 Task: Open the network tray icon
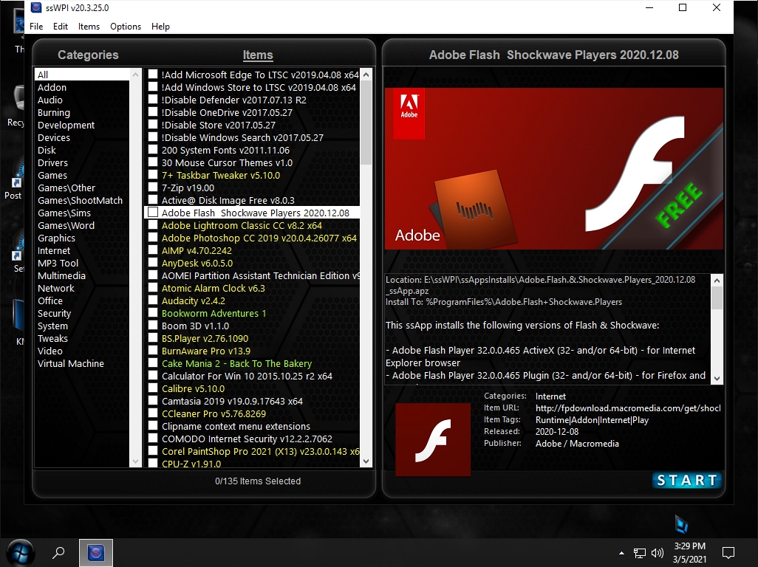click(640, 553)
